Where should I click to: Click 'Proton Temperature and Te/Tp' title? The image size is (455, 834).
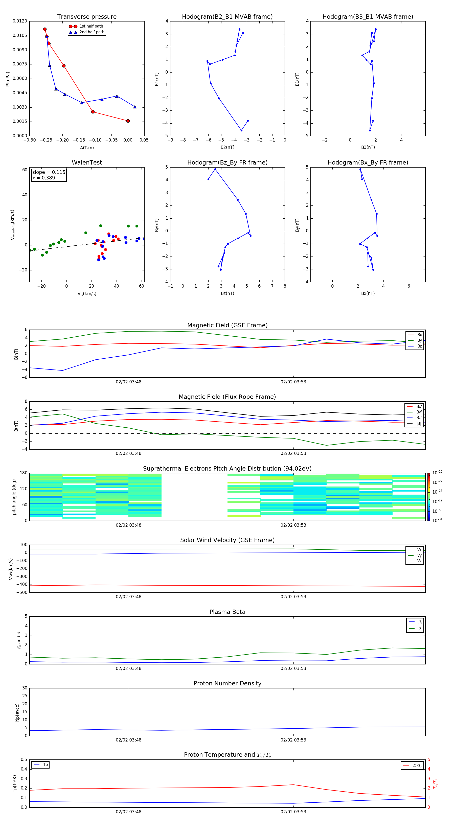pos(227,755)
